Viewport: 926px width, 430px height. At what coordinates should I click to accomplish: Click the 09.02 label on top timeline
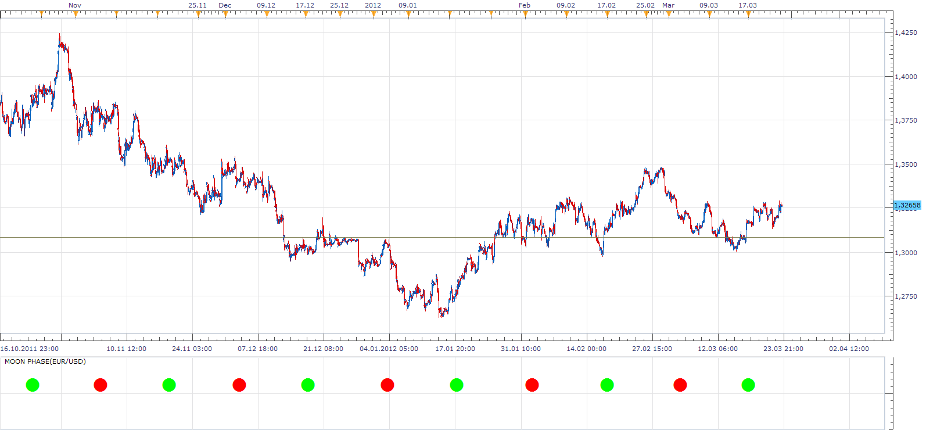click(566, 5)
